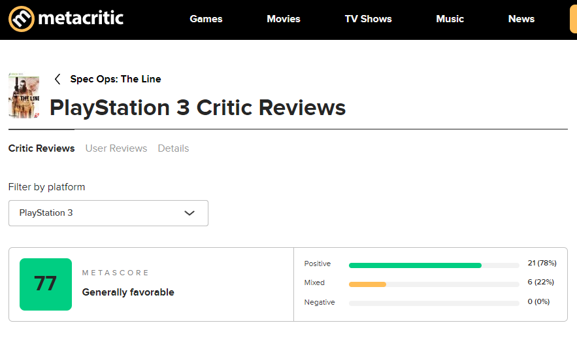
Task: Open the TV Shows menu
Action: click(x=368, y=19)
